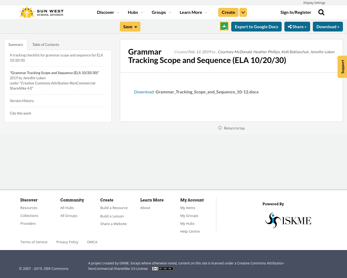The width and height of the screenshot is (347, 278).
Task: Click the ISKME logo in the footer
Action: click(x=288, y=220)
